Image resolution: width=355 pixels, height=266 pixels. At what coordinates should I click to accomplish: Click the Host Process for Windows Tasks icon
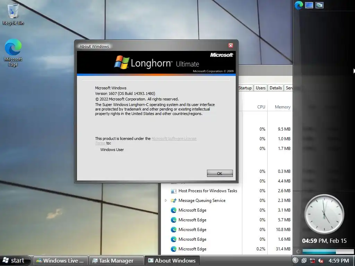(x=174, y=191)
